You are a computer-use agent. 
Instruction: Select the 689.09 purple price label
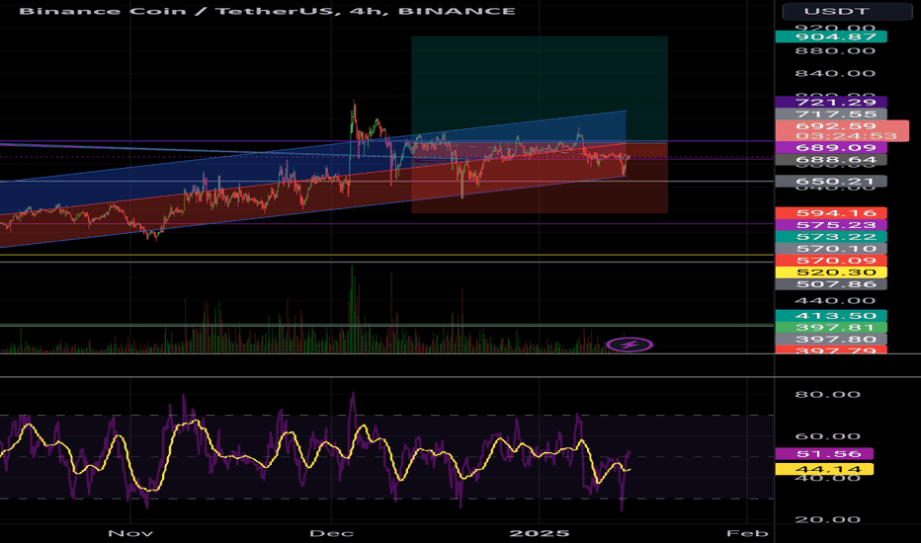point(831,148)
